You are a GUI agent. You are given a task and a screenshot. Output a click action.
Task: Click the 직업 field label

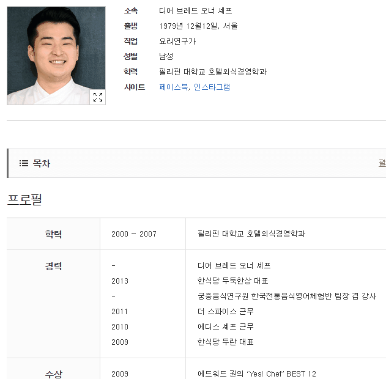click(x=131, y=41)
